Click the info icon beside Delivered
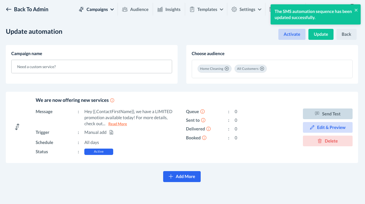This screenshot has height=204, width=365. point(208,129)
